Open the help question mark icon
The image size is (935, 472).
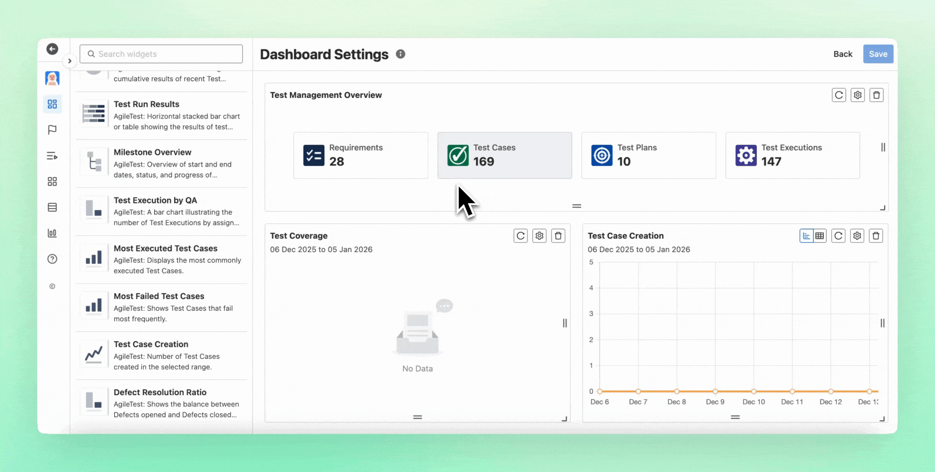tap(52, 259)
